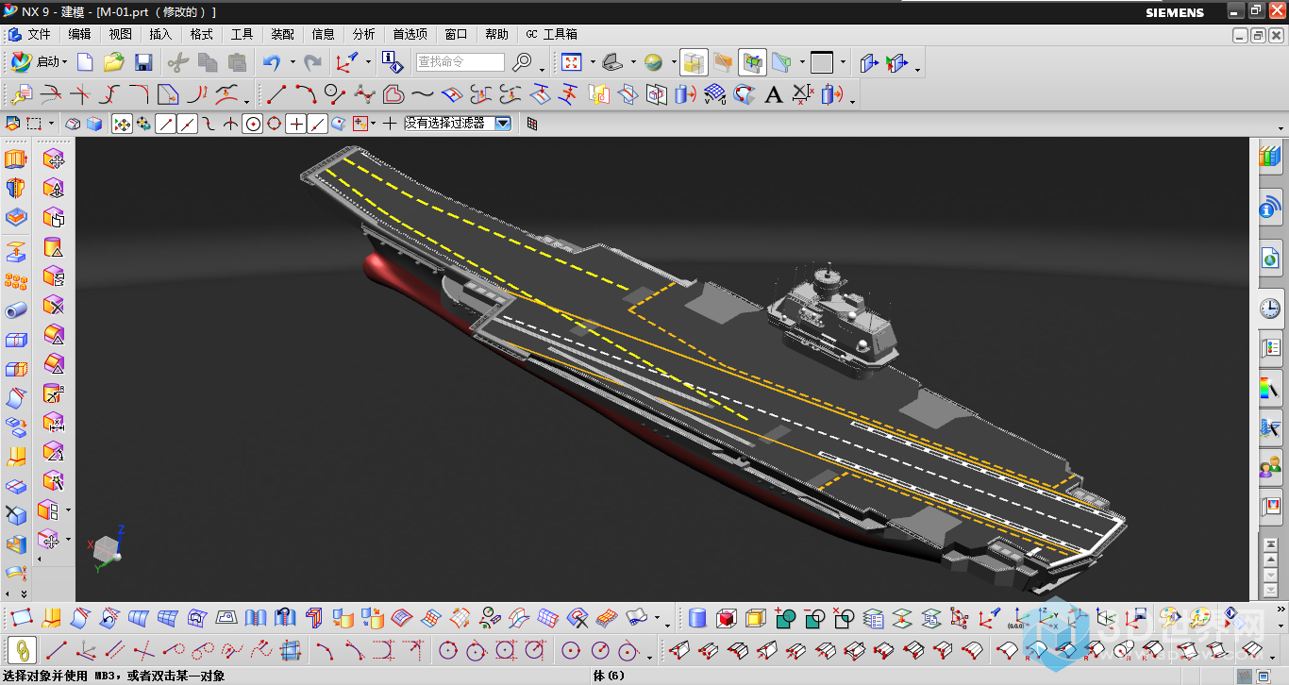Click the Undo arrow icon
Viewport: 1289px width, 685px height.
pyautogui.click(x=272, y=62)
